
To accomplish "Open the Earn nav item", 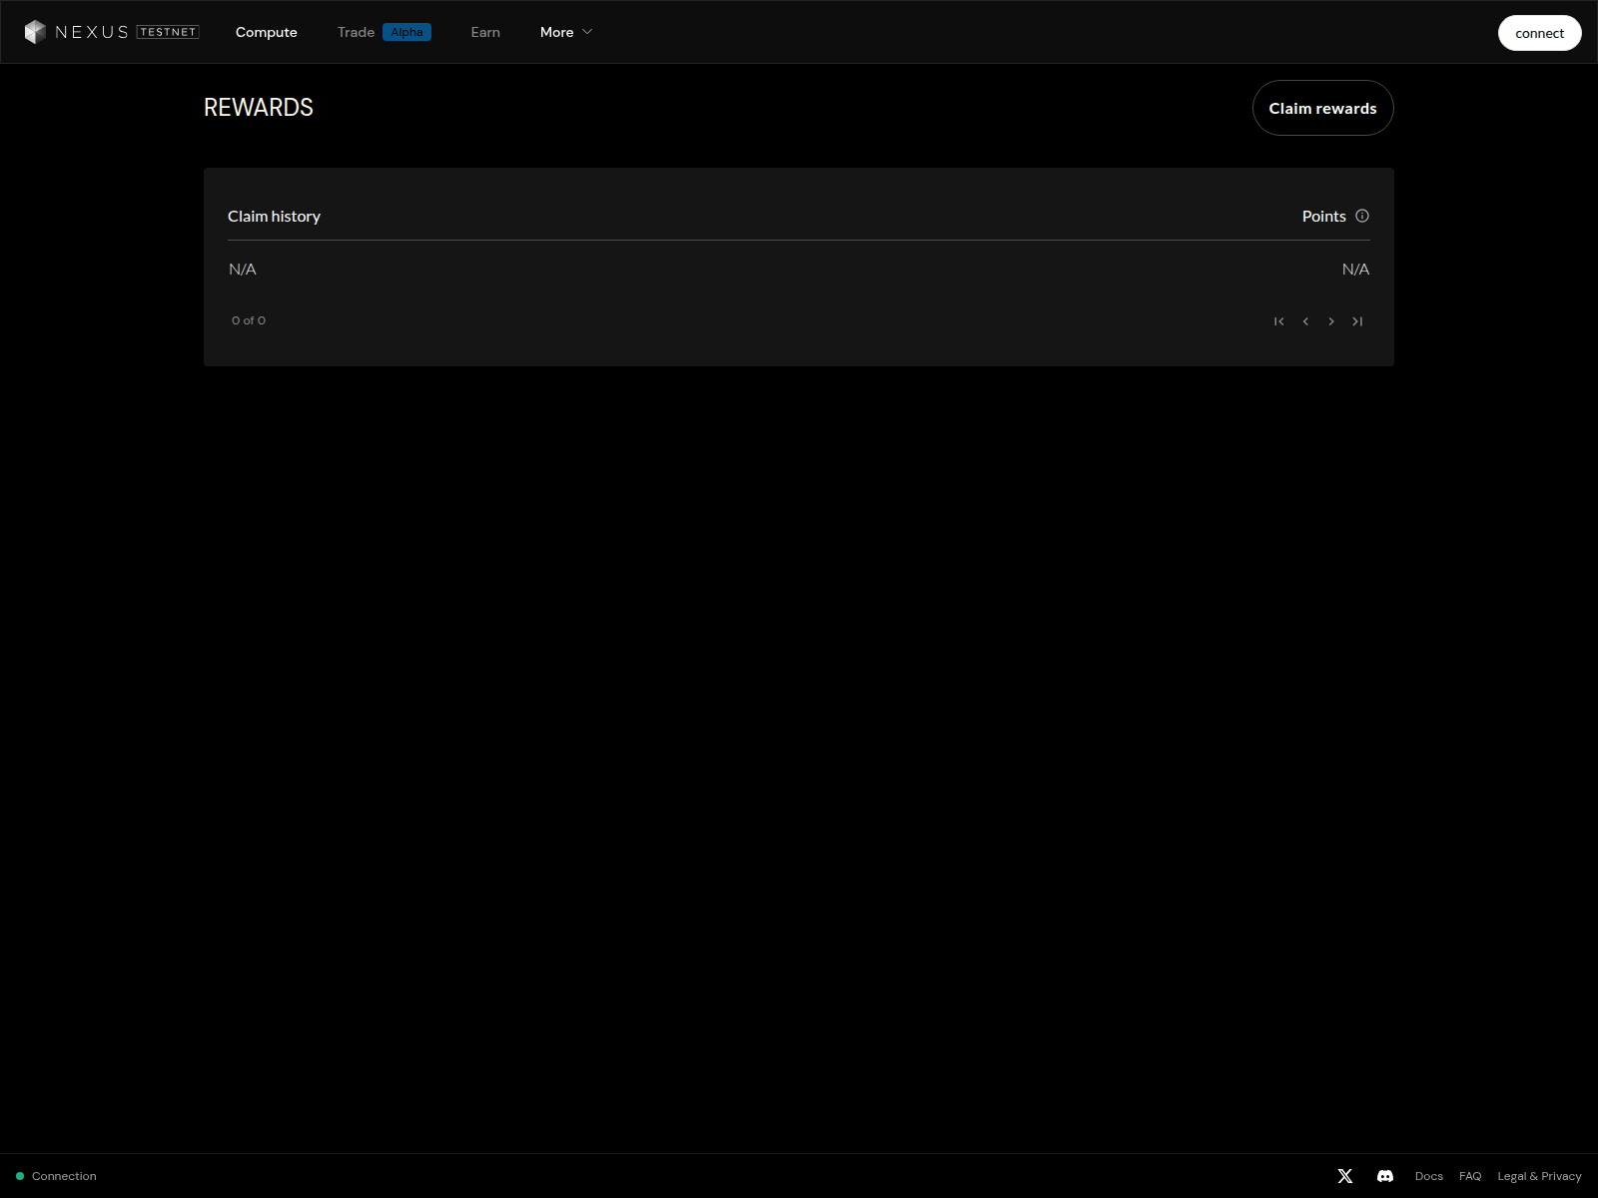I will click(485, 32).
